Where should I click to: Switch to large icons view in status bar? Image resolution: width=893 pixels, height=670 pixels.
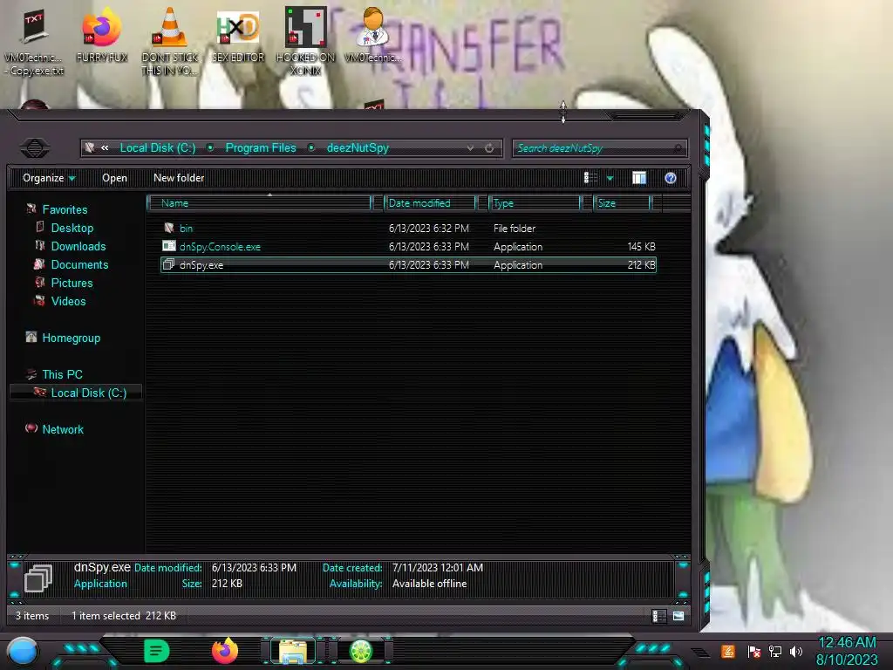[x=678, y=616]
